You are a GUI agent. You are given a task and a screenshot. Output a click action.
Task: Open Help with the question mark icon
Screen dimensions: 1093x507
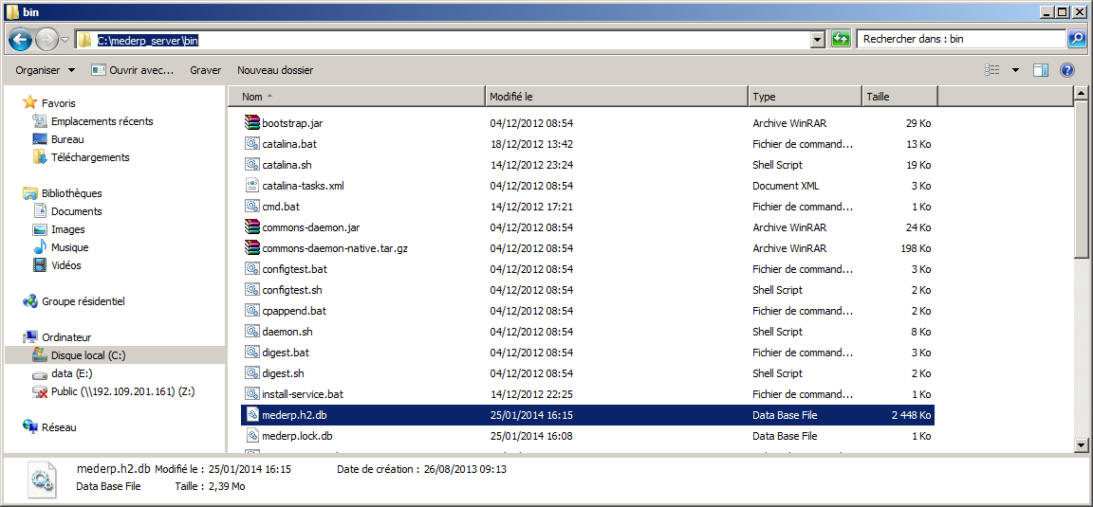coord(1066,69)
